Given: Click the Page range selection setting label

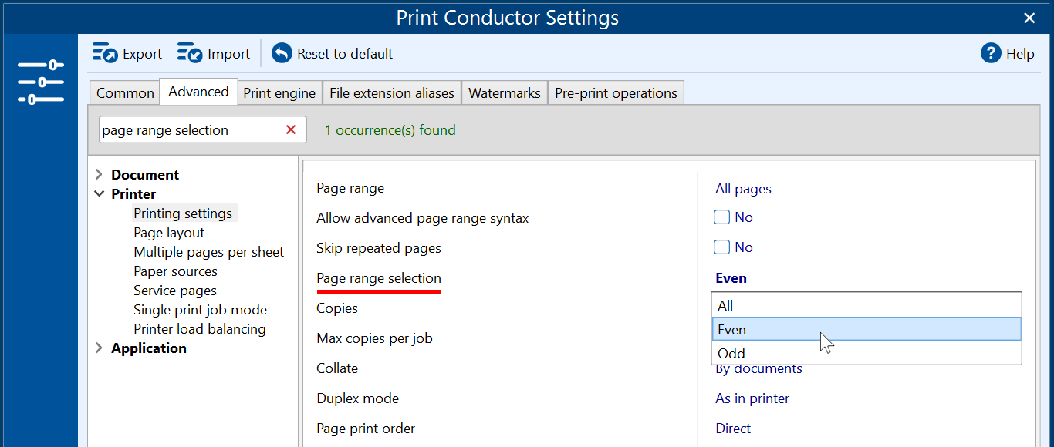Looking at the screenshot, I should tap(379, 278).
